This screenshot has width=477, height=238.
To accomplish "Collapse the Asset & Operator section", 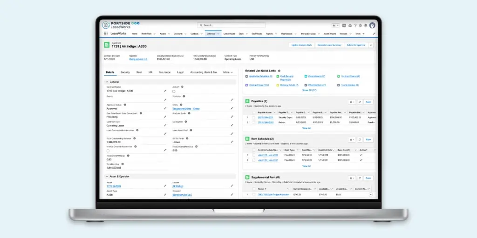I will coord(107,176).
